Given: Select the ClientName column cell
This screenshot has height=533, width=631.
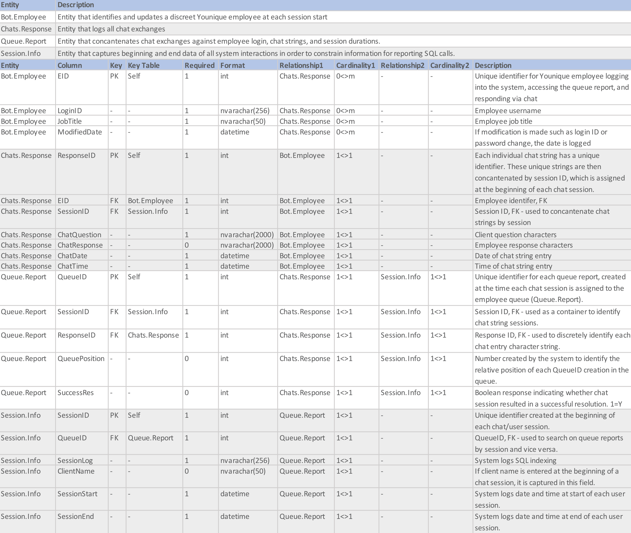Looking at the screenshot, I should (x=82, y=477).
